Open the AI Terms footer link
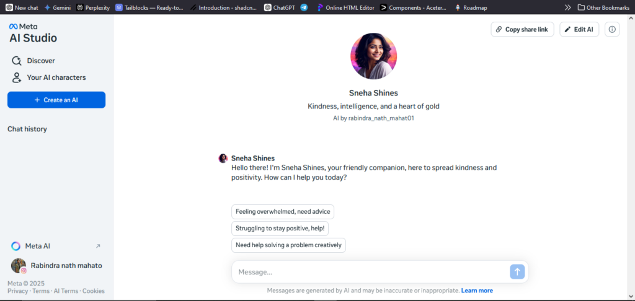The width and height of the screenshot is (635, 301). (66, 291)
